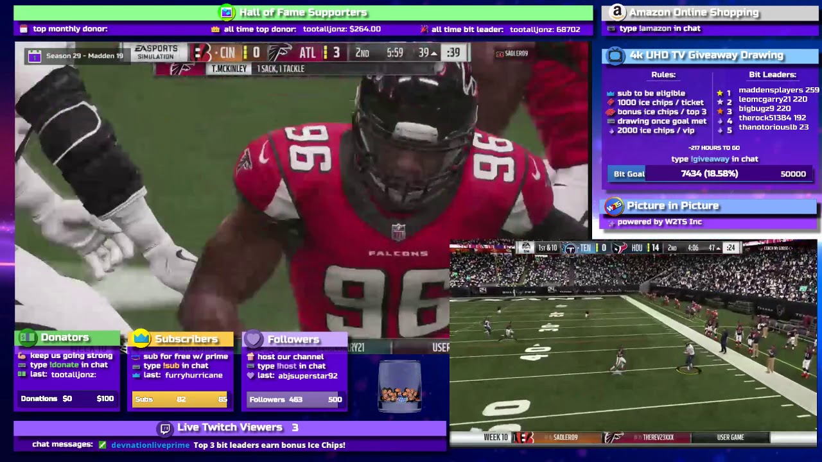Screen dimensions: 822x462
Task: Click the picture-in-picture Titans vs Texans game video
Action: tap(633, 343)
